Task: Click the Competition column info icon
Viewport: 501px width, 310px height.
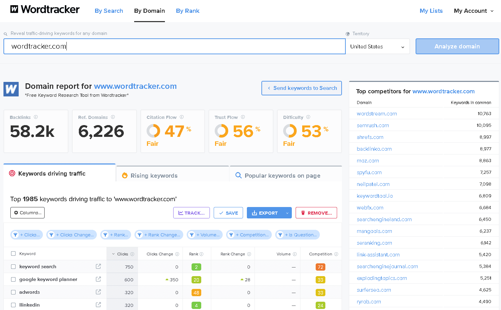Action: tap(336, 254)
